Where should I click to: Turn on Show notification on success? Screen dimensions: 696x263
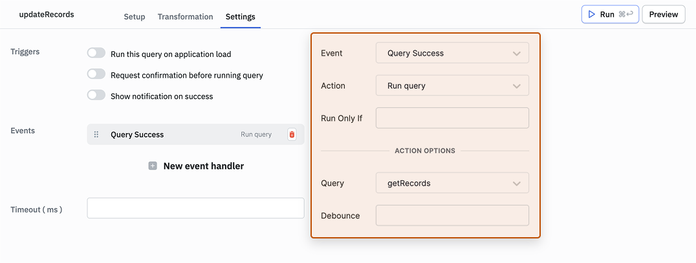[96, 96]
